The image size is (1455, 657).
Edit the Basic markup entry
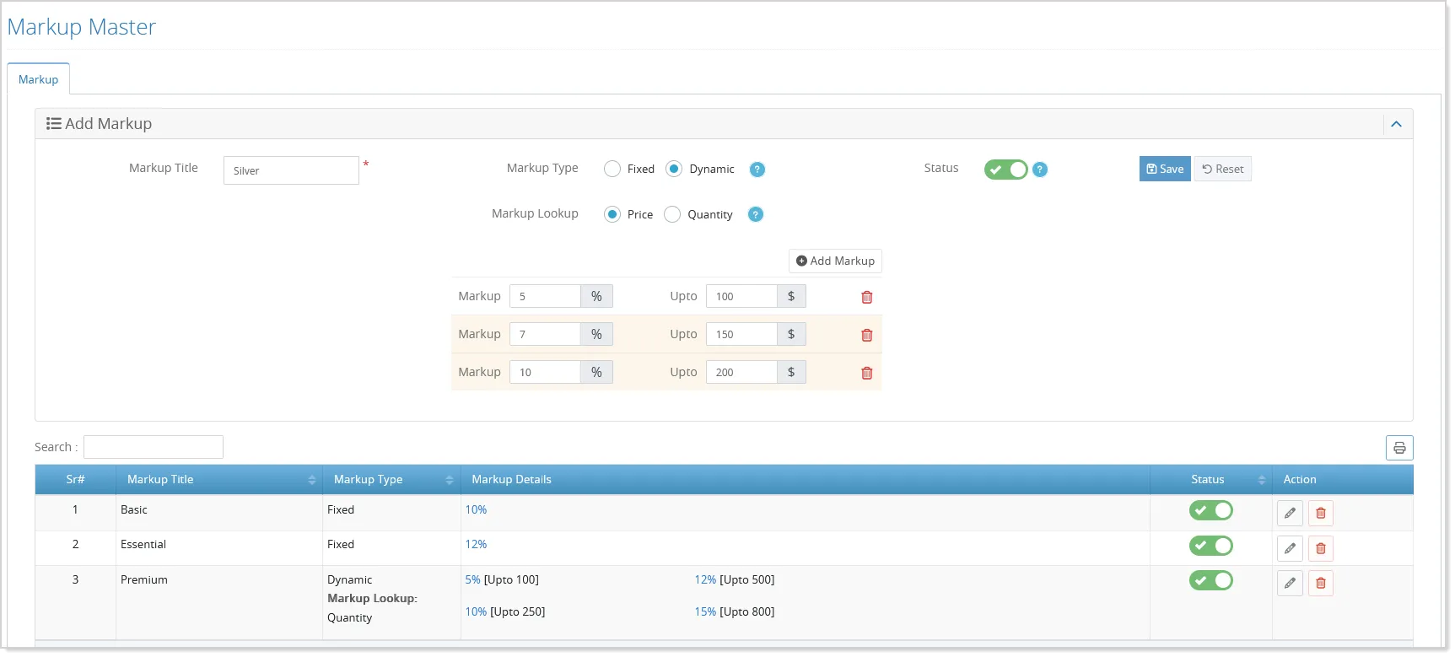click(x=1290, y=513)
